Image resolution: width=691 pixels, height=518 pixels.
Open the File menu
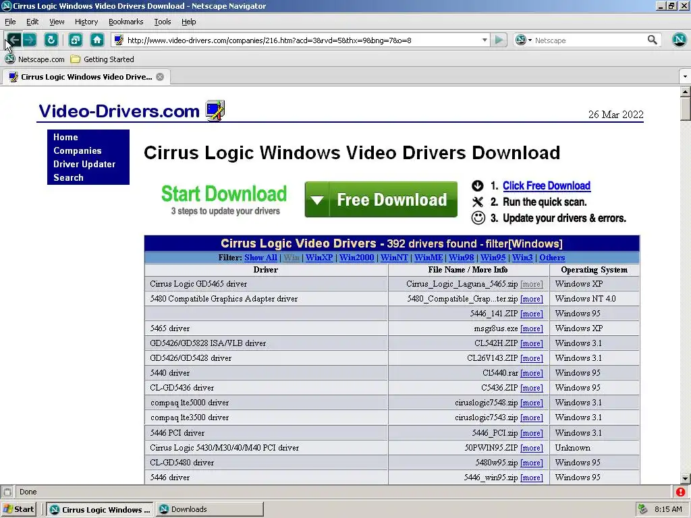point(10,22)
